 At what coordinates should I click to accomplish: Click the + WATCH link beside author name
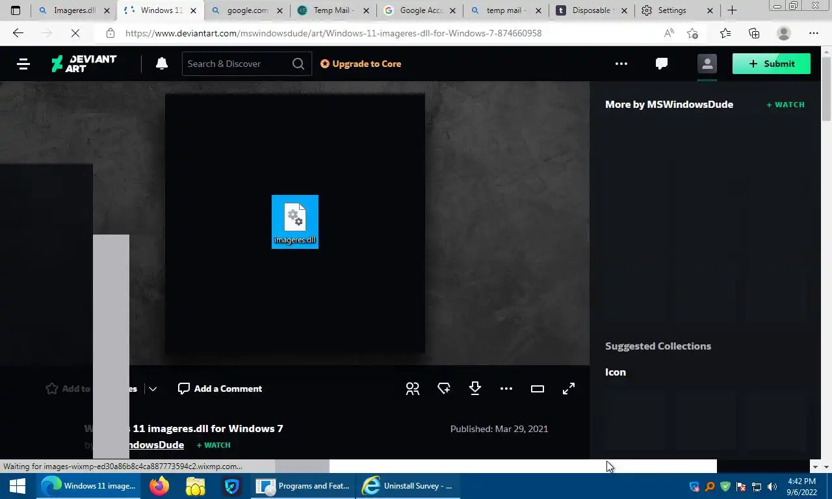[214, 445]
